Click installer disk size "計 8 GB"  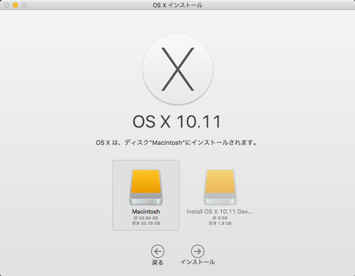click(220, 218)
